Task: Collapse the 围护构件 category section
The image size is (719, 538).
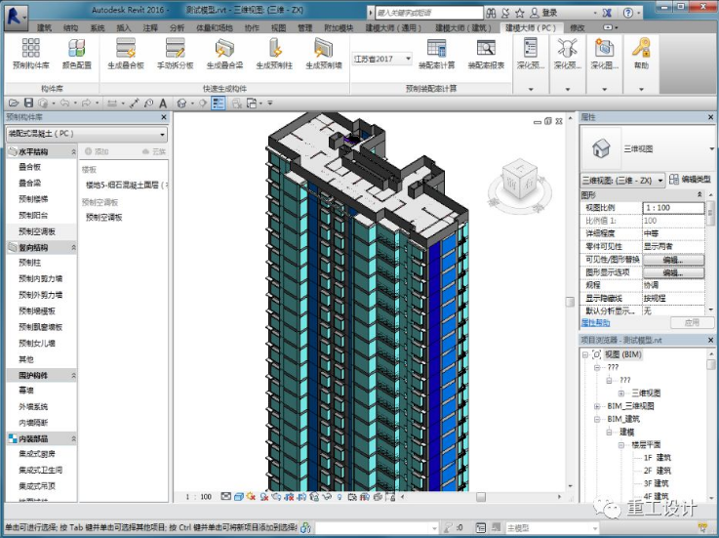Action: click(x=73, y=376)
